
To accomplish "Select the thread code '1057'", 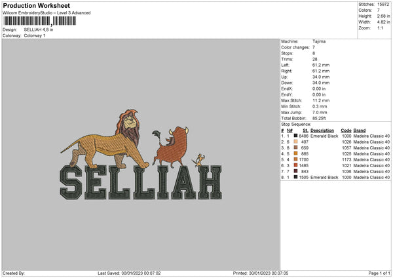I will (346, 148).
